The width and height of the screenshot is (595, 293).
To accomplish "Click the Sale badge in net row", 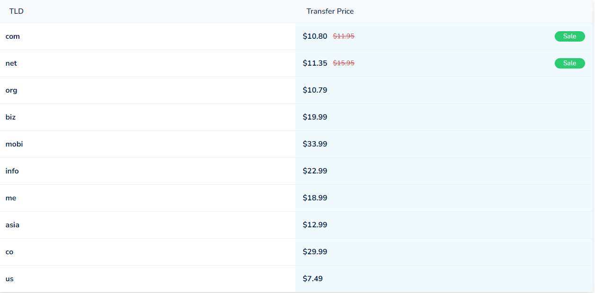I will coord(569,63).
